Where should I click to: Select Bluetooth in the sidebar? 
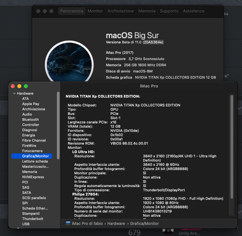point(30,119)
